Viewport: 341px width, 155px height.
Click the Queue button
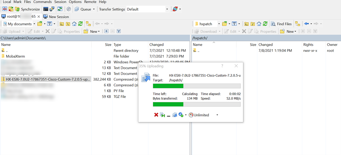83,9
